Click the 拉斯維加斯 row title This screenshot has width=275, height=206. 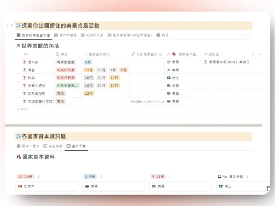[36, 94]
